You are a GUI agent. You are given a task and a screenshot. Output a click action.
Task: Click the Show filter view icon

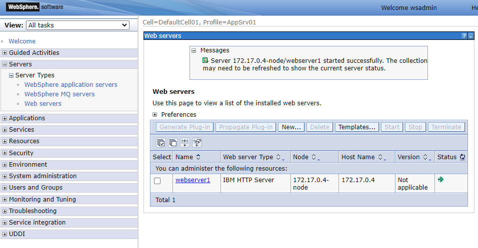click(x=184, y=142)
